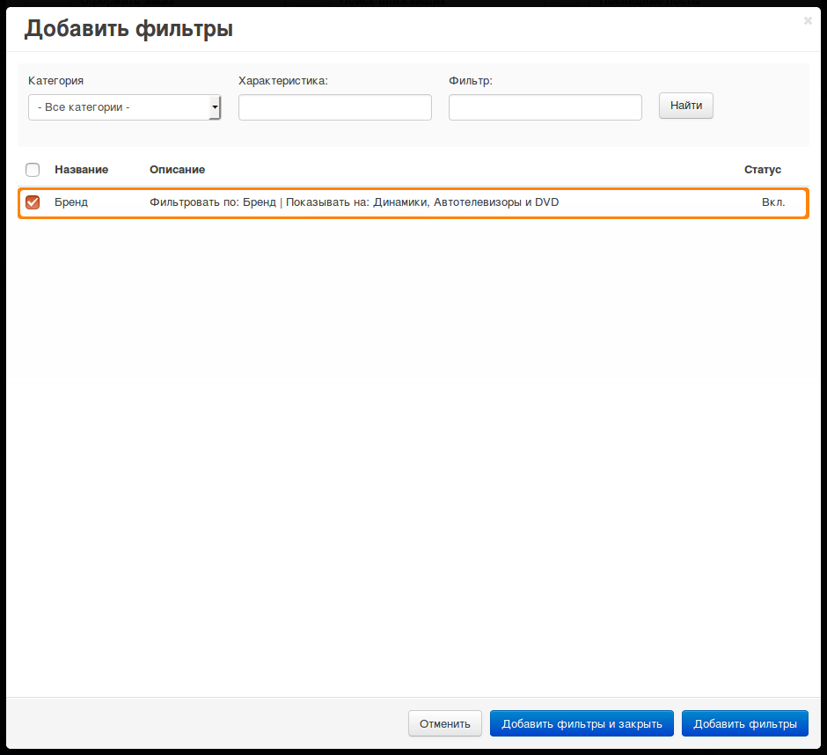Click the Вкл. status value

pos(773,202)
